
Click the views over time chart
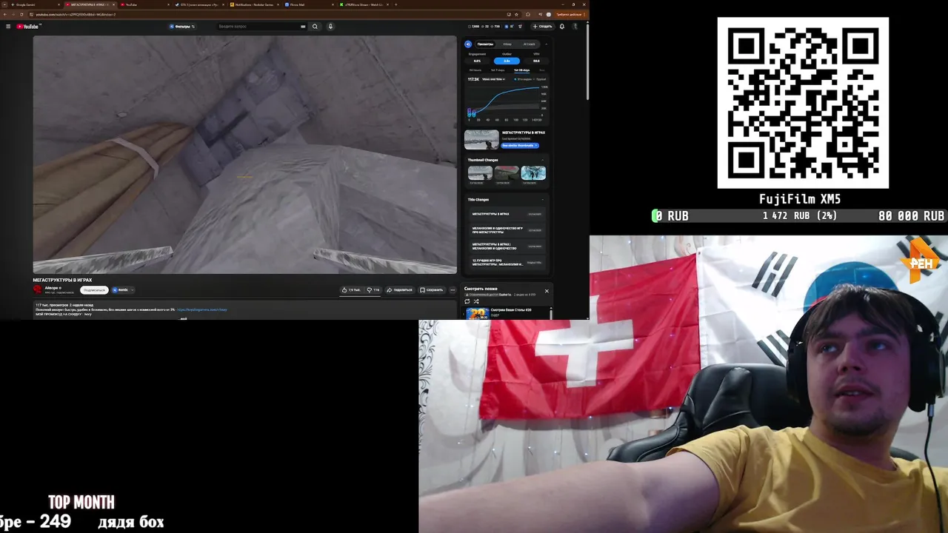[507, 102]
